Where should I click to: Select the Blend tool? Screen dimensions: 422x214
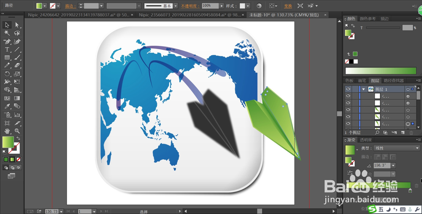coord(17,106)
